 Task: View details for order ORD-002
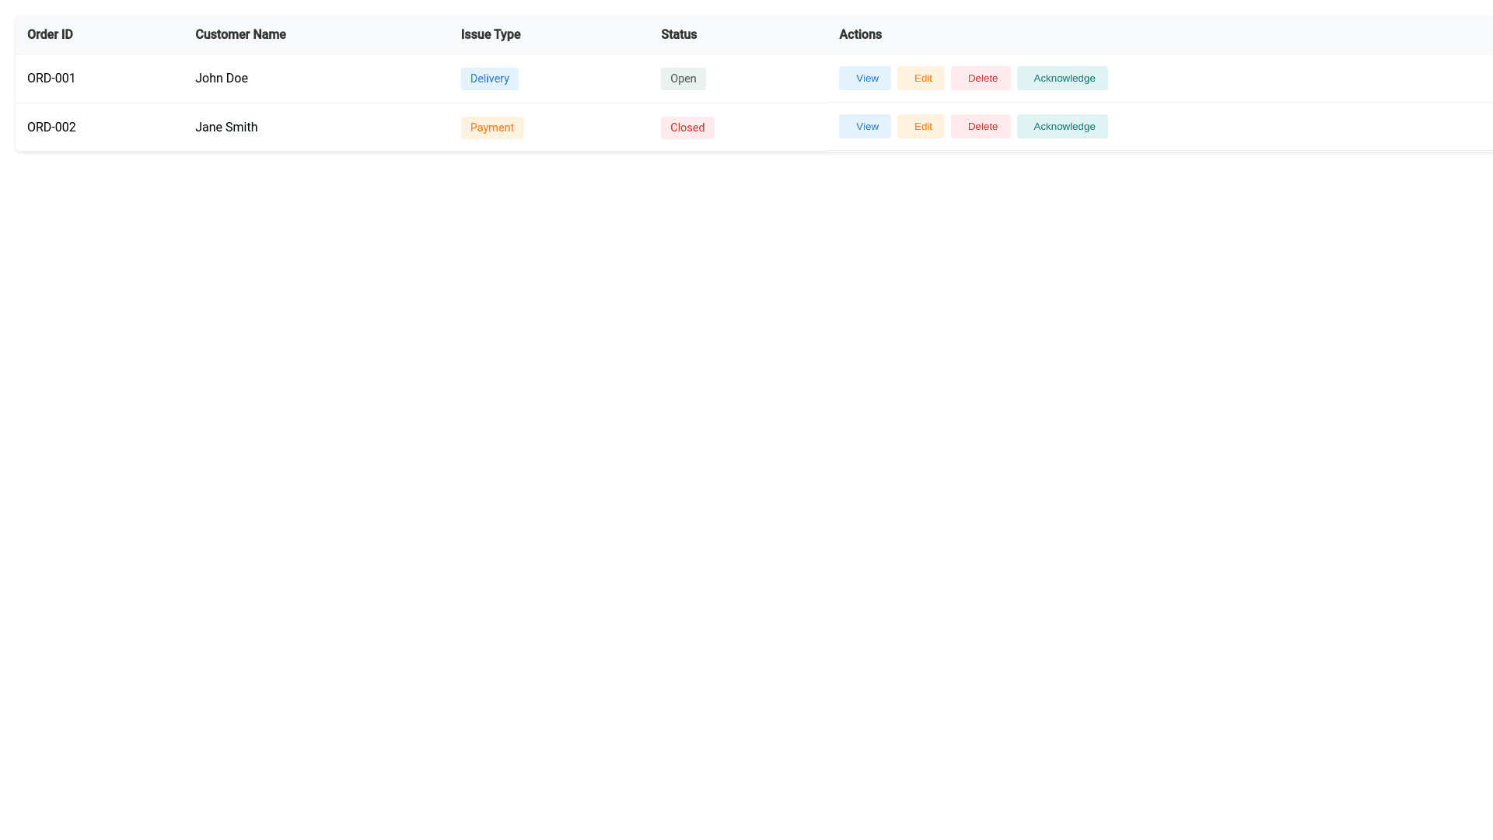(x=865, y=126)
